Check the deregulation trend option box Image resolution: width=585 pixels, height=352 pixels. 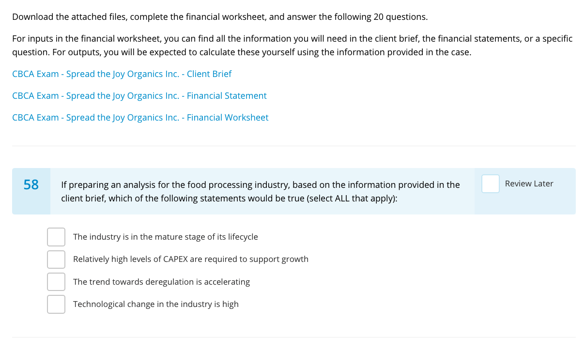coord(56,282)
